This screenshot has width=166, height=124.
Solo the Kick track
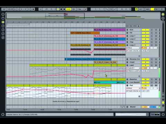point(152,30)
